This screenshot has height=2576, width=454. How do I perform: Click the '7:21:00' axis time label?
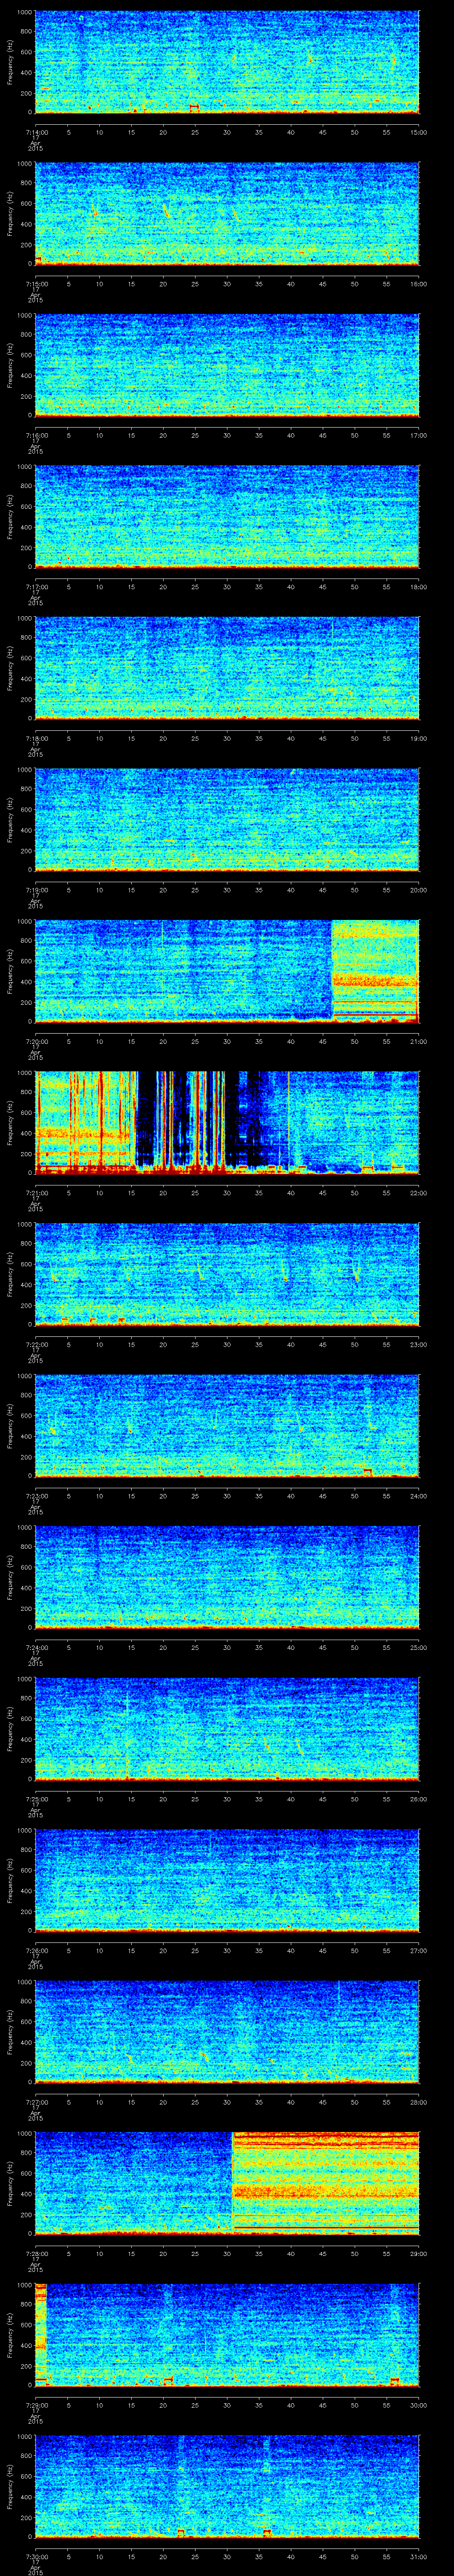tap(35, 1192)
